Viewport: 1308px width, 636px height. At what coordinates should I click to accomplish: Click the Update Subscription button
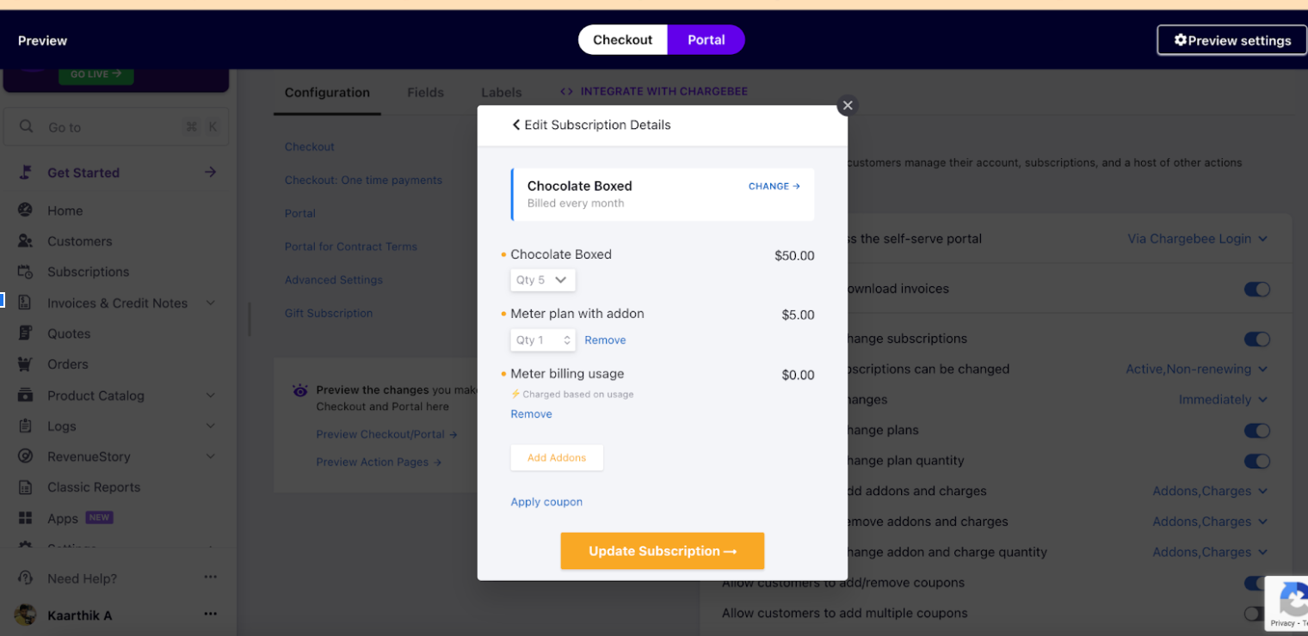point(663,551)
